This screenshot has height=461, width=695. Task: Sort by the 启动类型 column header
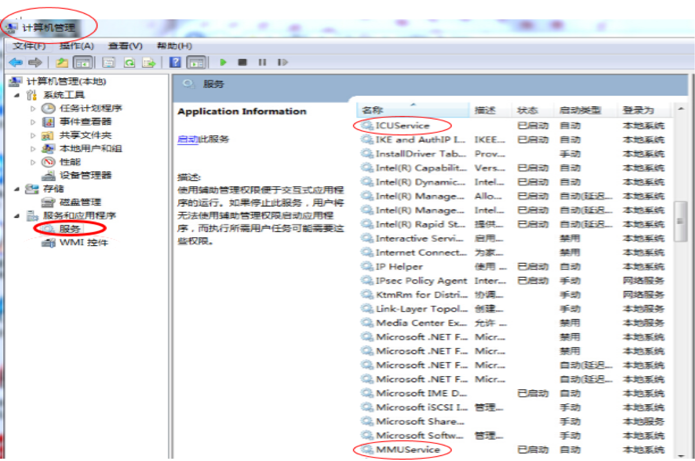(586, 110)
